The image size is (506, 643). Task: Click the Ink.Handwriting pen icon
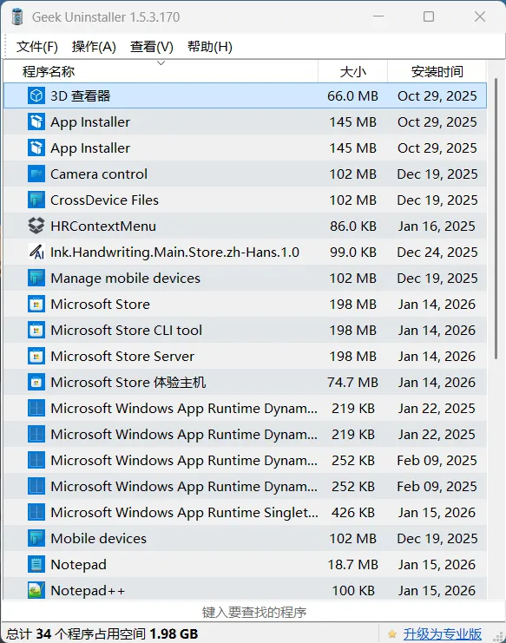click(36, 253)
